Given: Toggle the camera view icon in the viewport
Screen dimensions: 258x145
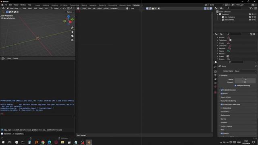Looking at the screenshot, I should [72, 36].
